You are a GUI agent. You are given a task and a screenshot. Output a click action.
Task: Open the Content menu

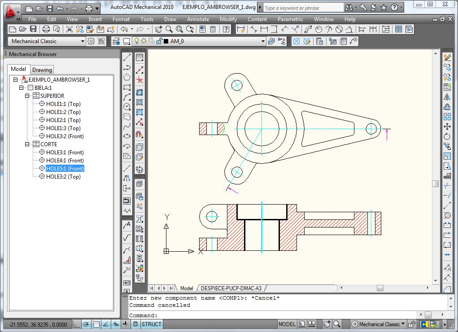click(x=257, y=19)
